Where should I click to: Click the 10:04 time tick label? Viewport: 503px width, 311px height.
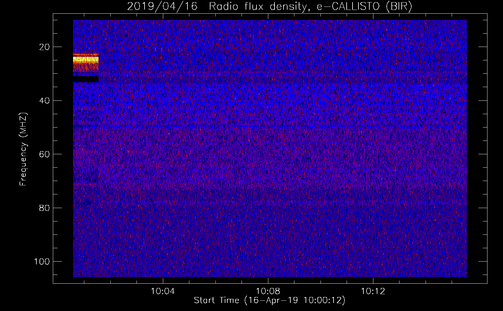(x=163, y=291)
